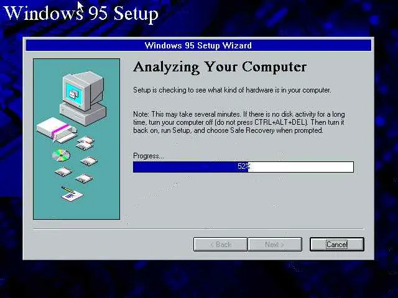Screen dimensions: 398x298
Task: Click the Analyzing Your Computer heading
Action: click(x=220, y=67)
